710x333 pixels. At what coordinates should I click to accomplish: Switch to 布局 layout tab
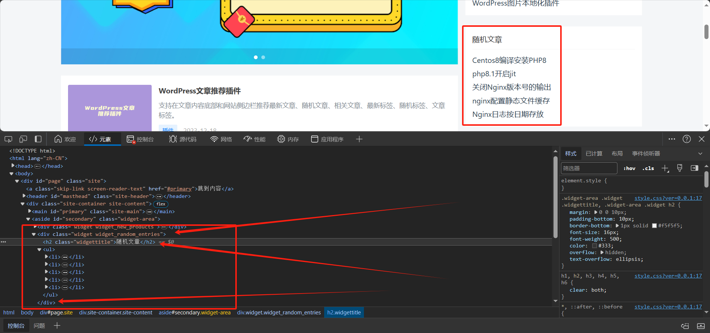[617, 154]
